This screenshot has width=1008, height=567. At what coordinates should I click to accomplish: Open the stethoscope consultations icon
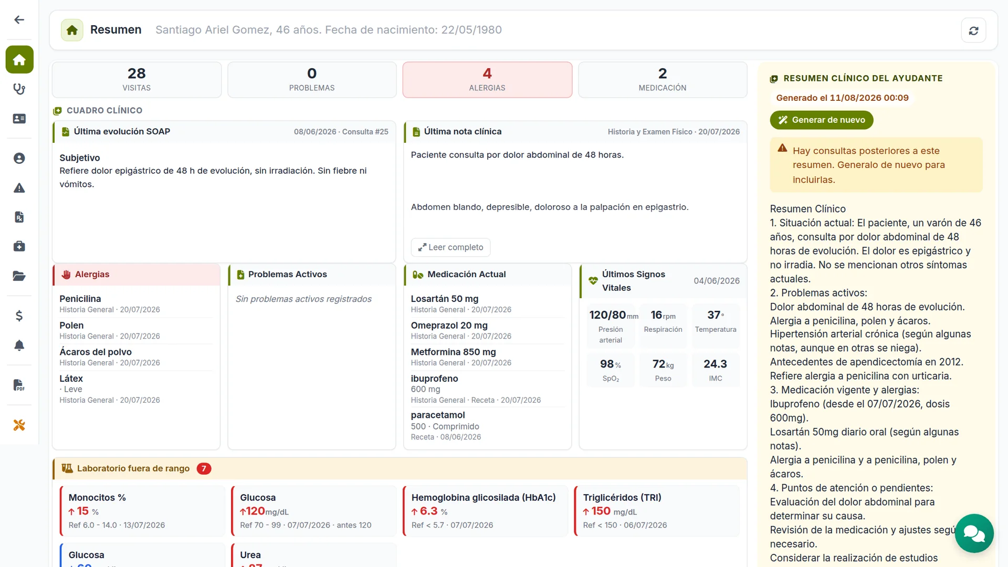(19, 89)
